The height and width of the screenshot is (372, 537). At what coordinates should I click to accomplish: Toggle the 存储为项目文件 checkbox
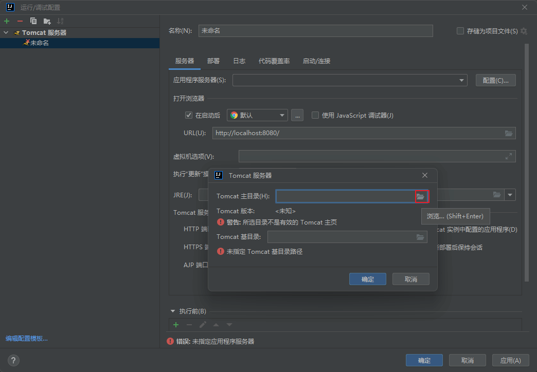click(x=460, y=31)
